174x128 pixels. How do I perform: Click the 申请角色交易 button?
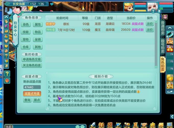pyautogui.click(x=32, y=59)
